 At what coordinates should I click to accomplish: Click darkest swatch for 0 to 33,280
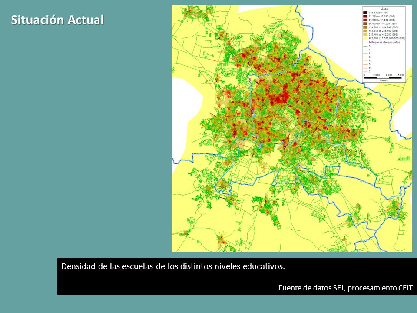(x=365, y=13)
